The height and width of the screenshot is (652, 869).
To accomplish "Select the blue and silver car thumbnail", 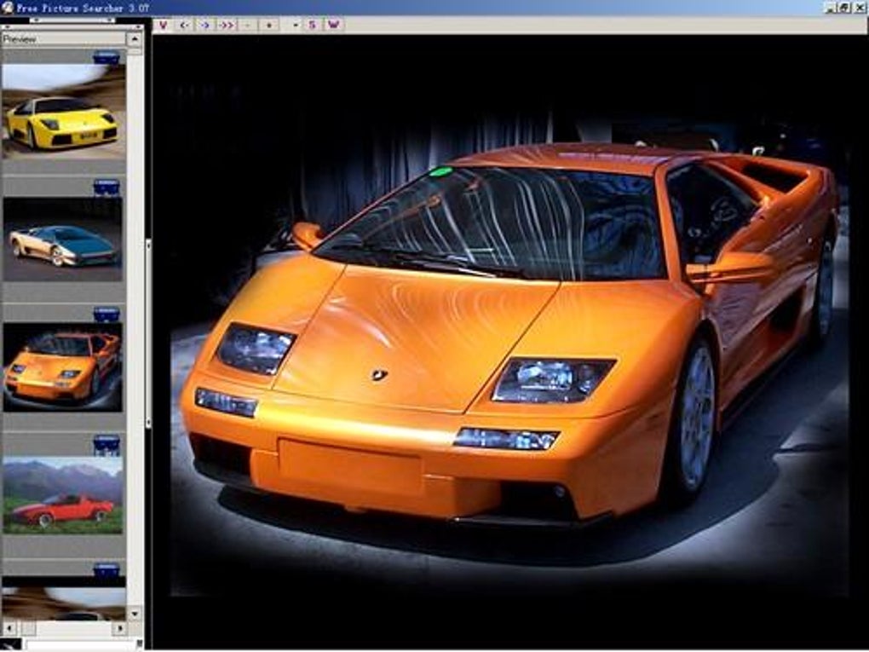I will [x=63, y=240].
